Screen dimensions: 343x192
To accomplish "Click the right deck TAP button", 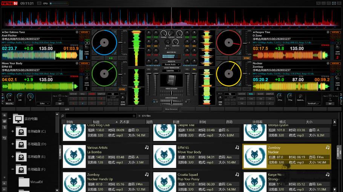I will click(x=330, y=104).
